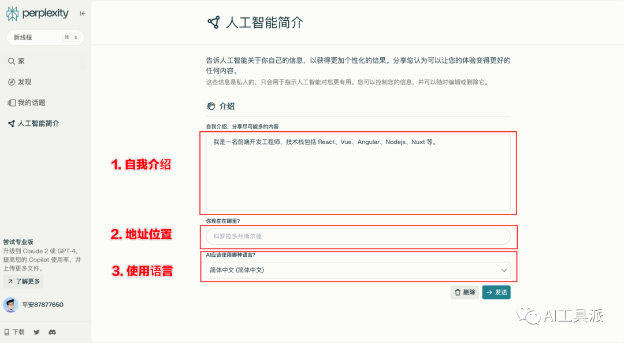
Task: Click the waving hand icon by 介绍
Action: pyautogui.click(x=211, y=106)
